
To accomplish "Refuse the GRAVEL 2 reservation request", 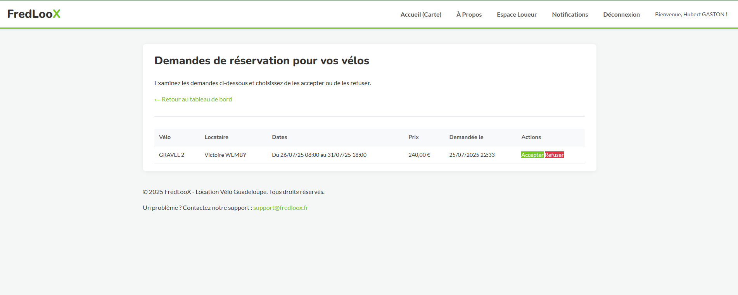I will 554,155.
